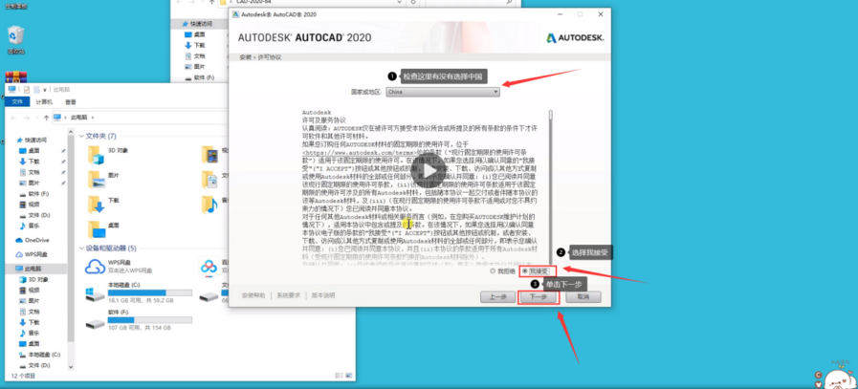Select 此电脑 node in the navigation pane
This screenshot has height=389, width=858.
tap(28, 270)
